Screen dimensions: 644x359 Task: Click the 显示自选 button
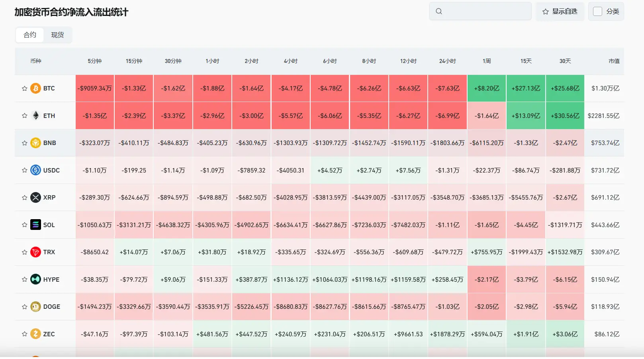[x=560, y=11]
